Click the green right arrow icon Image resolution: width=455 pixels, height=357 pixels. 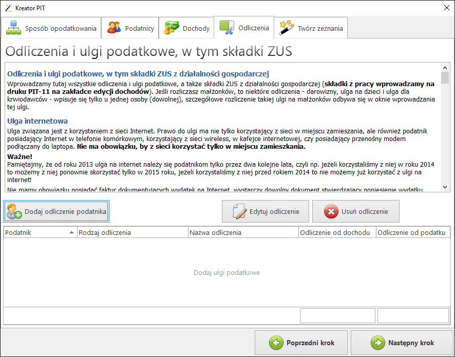point(377,343)
